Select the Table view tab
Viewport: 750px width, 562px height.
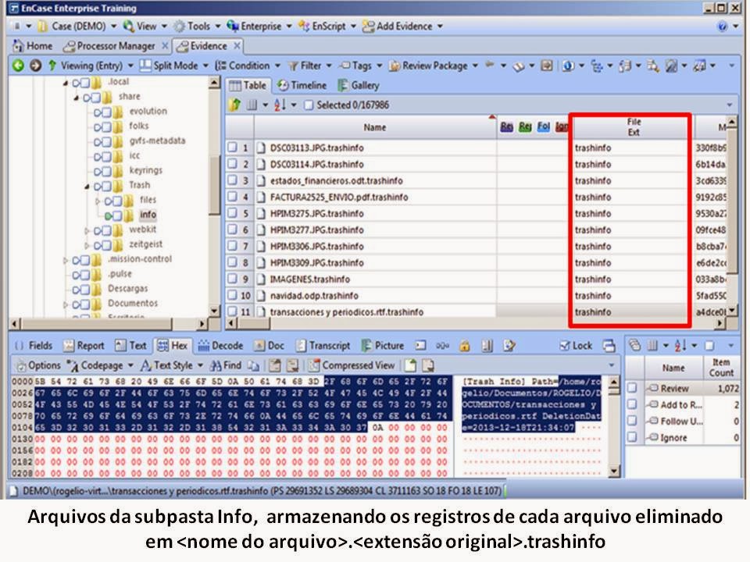pos(248,86)
